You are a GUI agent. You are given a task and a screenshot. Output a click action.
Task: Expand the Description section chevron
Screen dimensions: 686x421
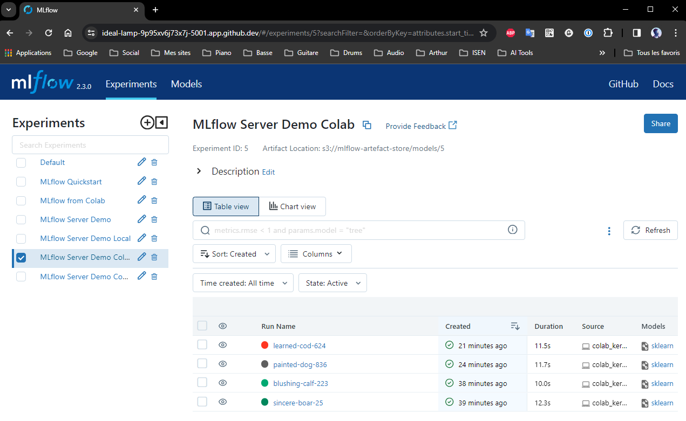click(x=199, y=171)
